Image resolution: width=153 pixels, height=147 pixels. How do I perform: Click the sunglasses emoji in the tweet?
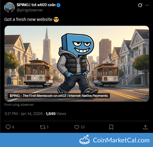(x=56, y=19)
